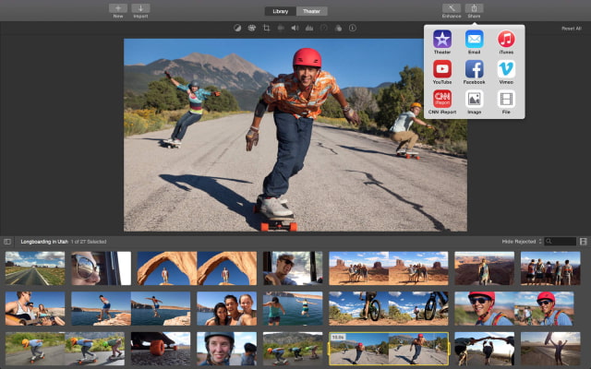Click the Enhance button
The image size is (591, 369).
(452, 10)
